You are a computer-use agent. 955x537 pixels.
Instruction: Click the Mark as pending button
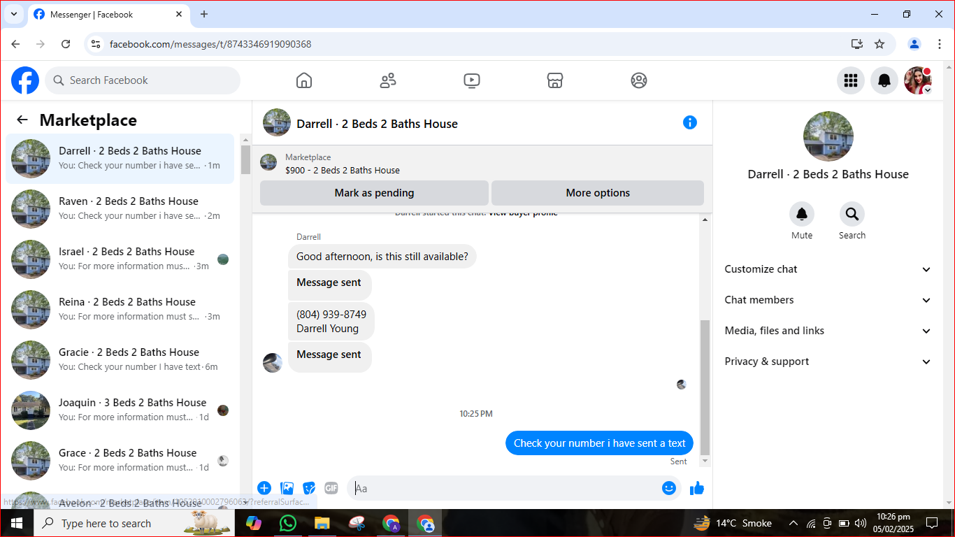coord(374,193)
